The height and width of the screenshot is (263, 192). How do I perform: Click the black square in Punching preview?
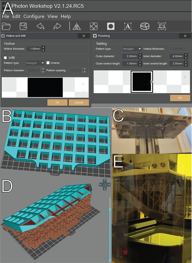(x=142, y=82)
